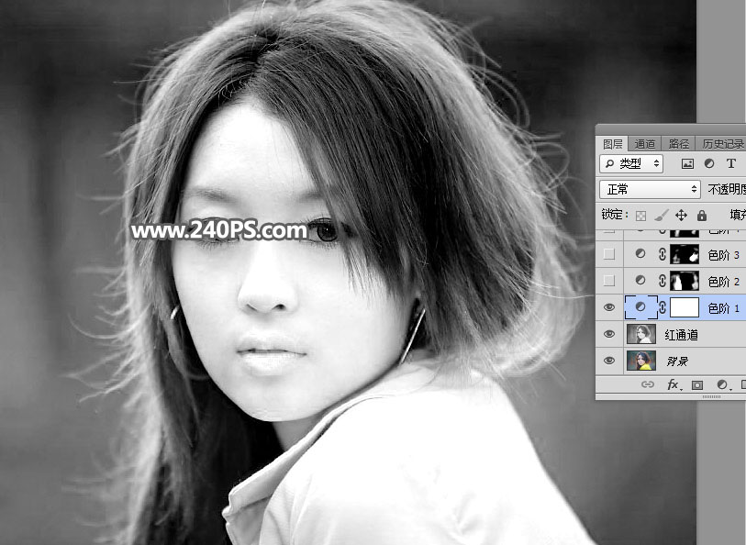Select the white mask of 色阶 1
Viewport: 746px width, 545px height.
point(685,307)
